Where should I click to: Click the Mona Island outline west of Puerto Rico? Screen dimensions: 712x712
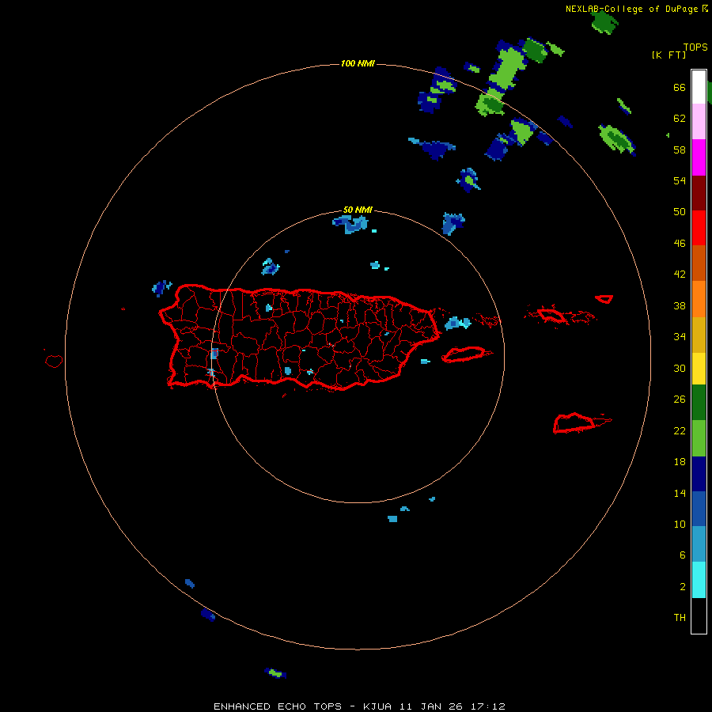point(54,361)
